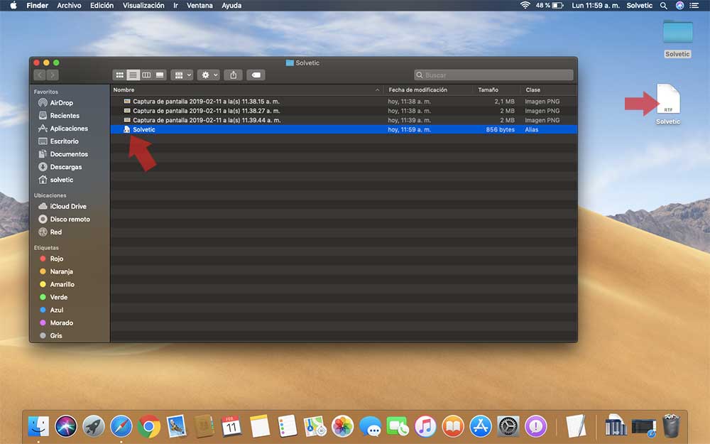The image size is (710, 444).
Task: Switch Finder to list view
Action: tap(133, 75)
